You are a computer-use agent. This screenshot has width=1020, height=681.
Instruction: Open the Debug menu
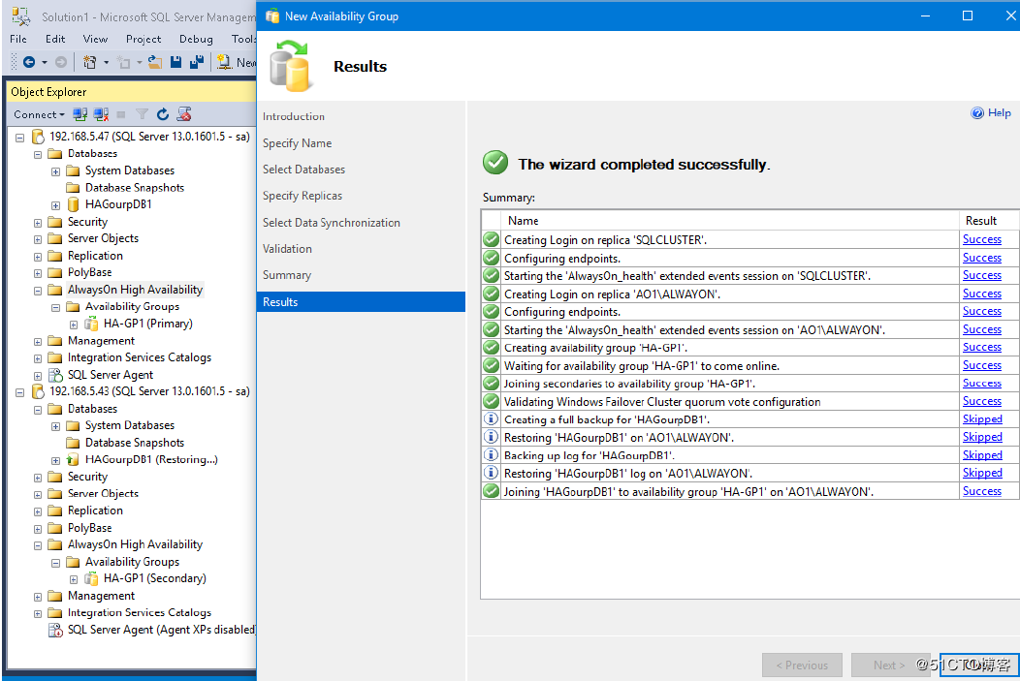coord(196,39)
